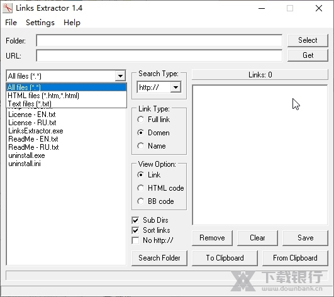Choose HTML files (*.htm,*.html) option
Image resolution: width=334 pixels, height=297 pixels.
[x=67, y=96]
